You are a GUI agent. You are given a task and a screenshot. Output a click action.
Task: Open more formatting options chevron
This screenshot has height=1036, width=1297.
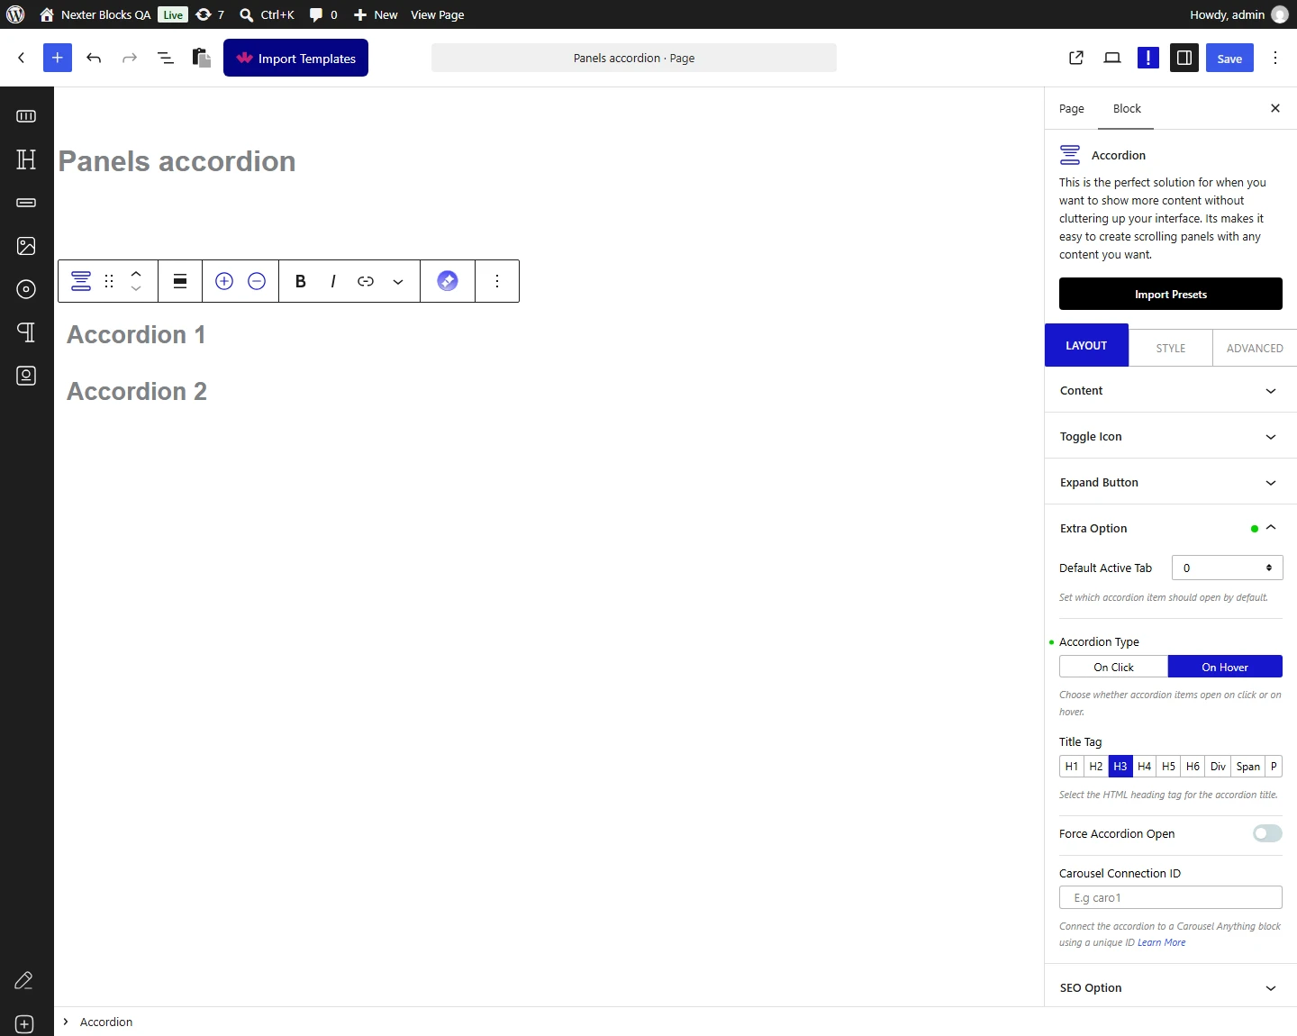(398, 281)
